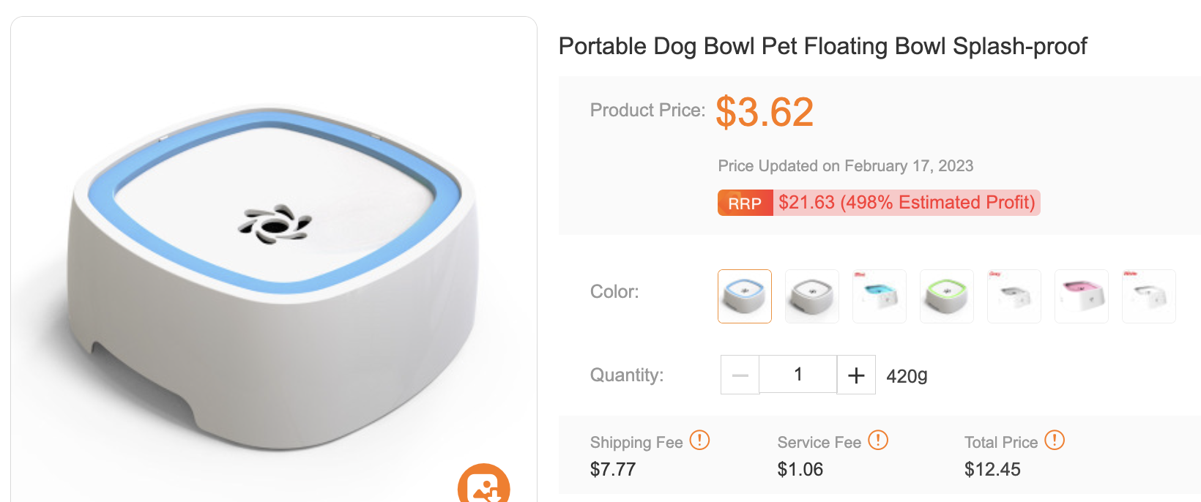Choose the color swatch labeled Blue

point(880,296)
